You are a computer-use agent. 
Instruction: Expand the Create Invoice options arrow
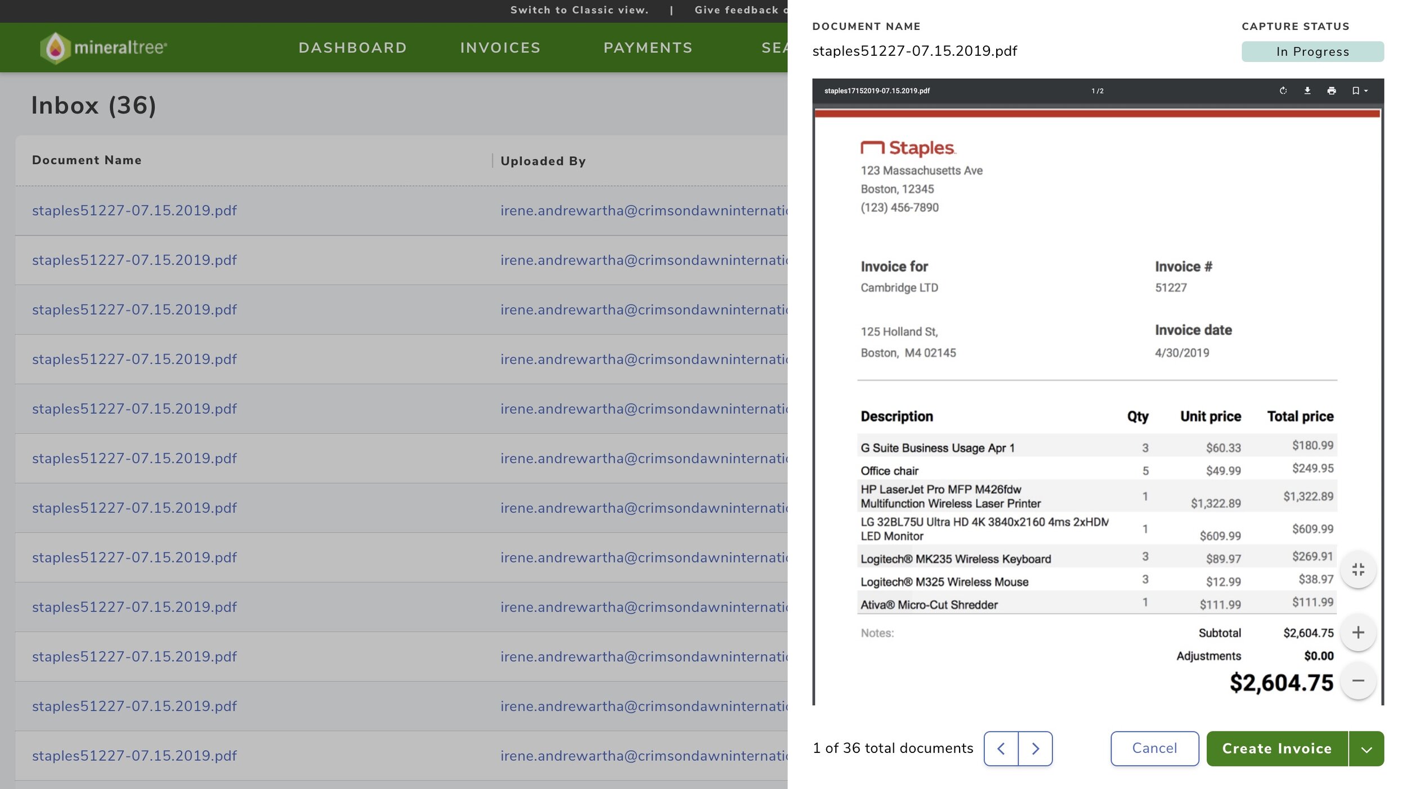click(1366, 749)
